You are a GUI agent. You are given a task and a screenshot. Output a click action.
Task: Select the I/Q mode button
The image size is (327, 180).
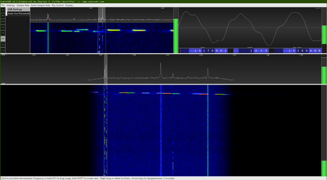pos(3,50)
